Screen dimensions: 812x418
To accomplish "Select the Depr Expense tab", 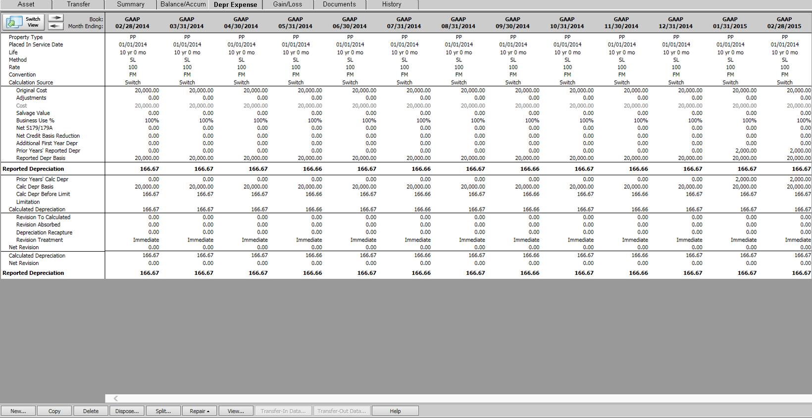I will pyautogui.click(x=235, y=4).
